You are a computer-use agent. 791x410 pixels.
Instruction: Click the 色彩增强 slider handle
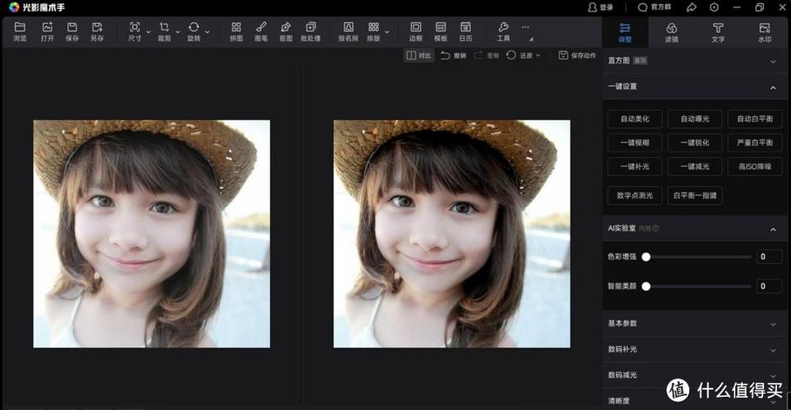pos(646,257)
